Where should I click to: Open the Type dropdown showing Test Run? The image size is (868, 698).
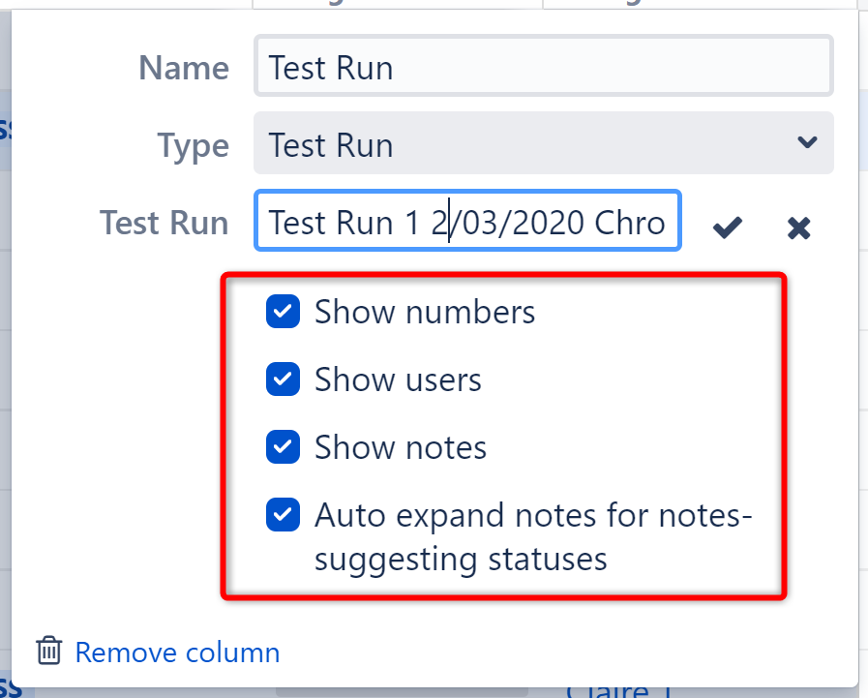[542, 142]
